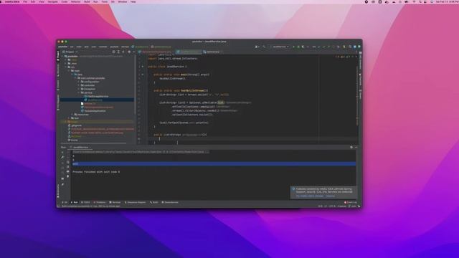Click the up-arrow icon in the Run console
This screenshot has width=459, height=258.
[67, 153]
